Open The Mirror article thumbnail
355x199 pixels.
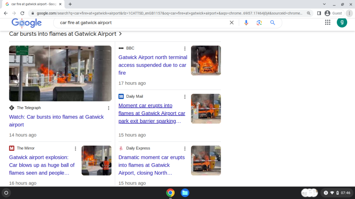click(x=97, y=160)
